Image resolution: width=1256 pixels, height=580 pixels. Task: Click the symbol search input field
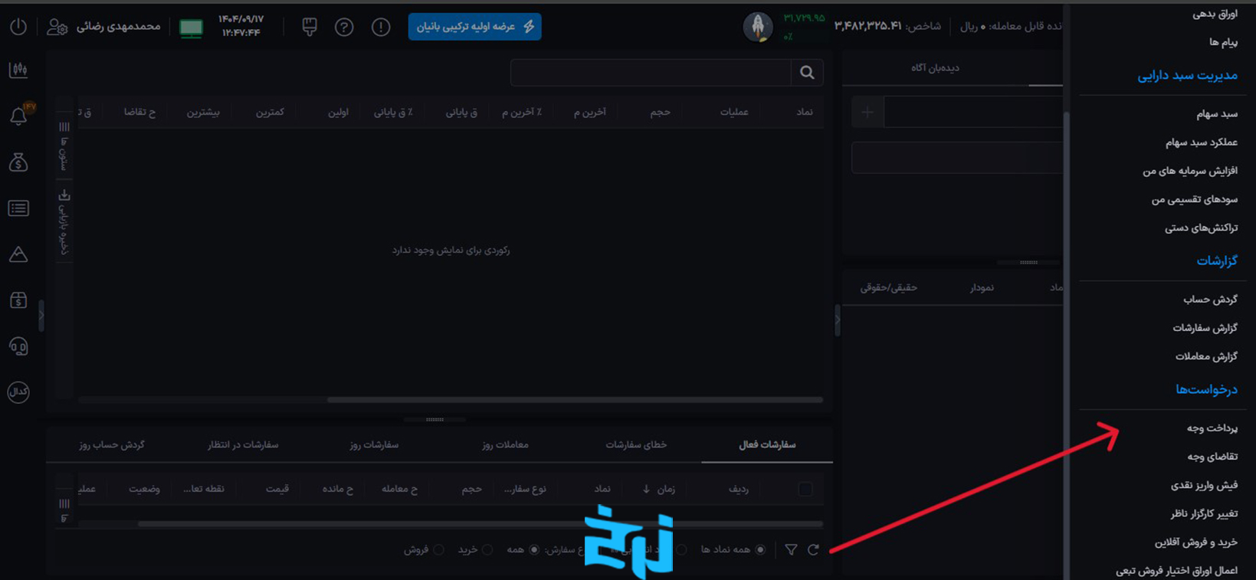651,72
